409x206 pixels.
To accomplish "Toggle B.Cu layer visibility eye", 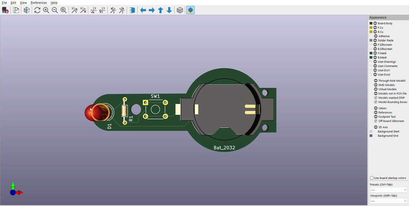I will (375, 32).
